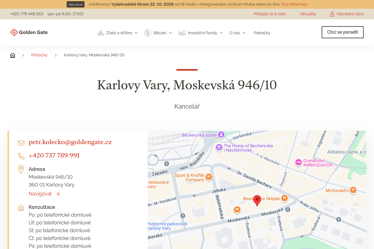
Task: Click the gold bars icon in navigation
Action: click(x=101, y=33)
